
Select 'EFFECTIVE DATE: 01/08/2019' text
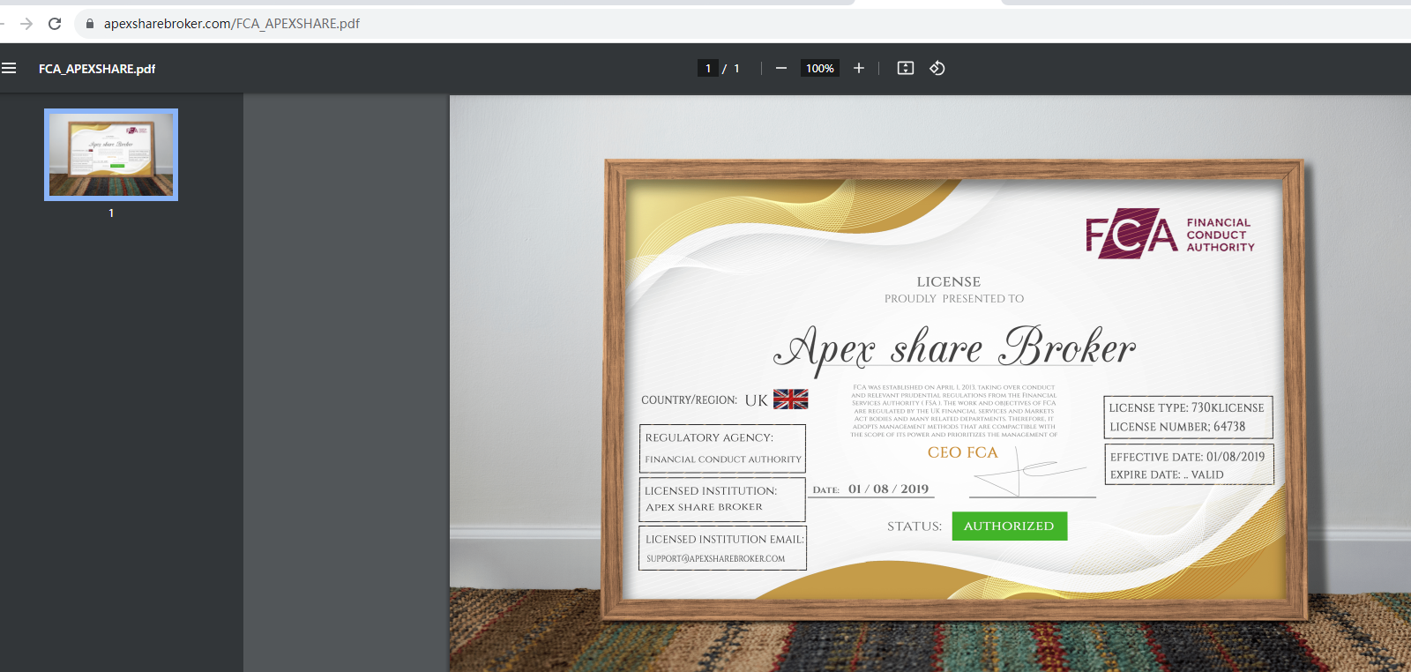coord(1188,457)
